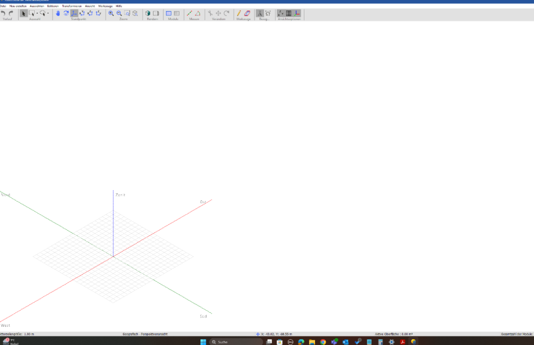Toggle the grid display view option

point(289,13)
